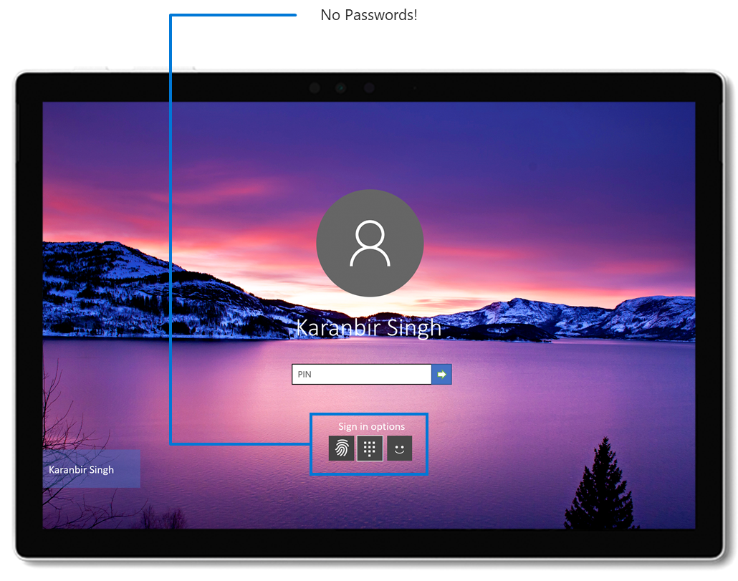Select Karanbir Singh in the lower-left corner
This screenshot has height=581, width=738.
(90, 469)
